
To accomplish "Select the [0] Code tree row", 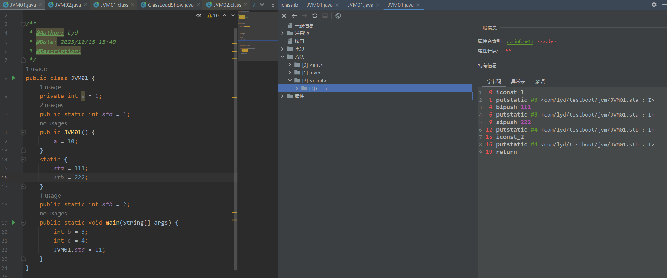I will 375,88.
